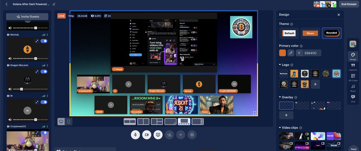Add a new logo with the plus button
361x151 pixels.
pyautogui.click(x=315, y=84)
